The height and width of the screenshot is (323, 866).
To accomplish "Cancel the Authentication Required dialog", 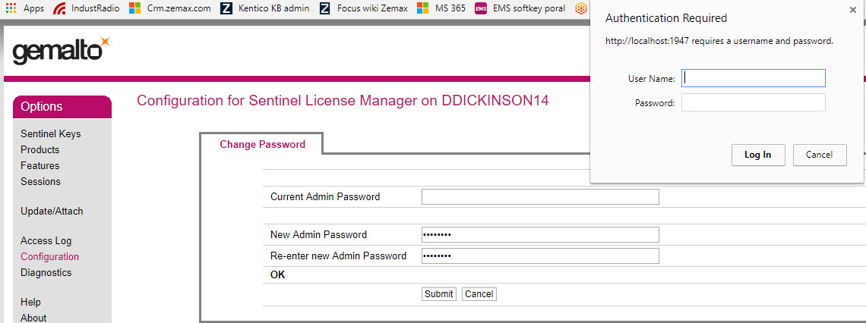I will 820,155.
